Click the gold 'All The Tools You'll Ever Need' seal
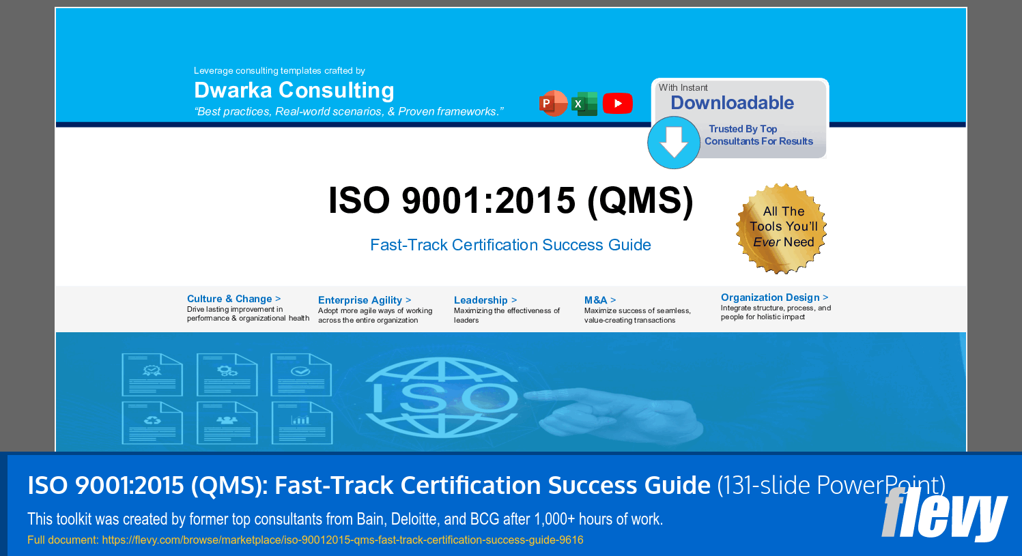The width and height of the screenshot is (1022, 556). pyautogui.click(x=782, y=229)
